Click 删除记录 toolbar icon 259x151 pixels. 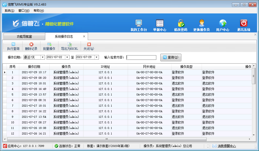[31, 44]
